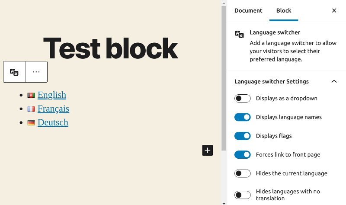The image size is (346, 205).
Task: Click the Deutsch language link
Action: point(53,123)
